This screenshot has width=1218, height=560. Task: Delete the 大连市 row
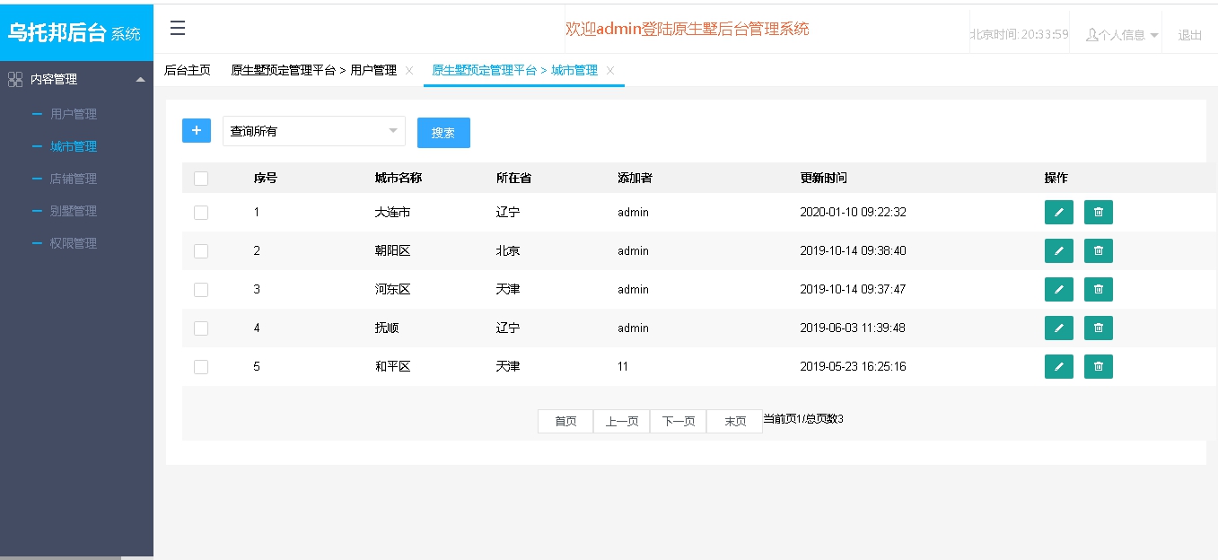1099,212
